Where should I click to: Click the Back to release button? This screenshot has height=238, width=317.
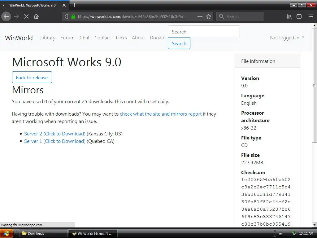pyautogui.click(x=32, y=77)
